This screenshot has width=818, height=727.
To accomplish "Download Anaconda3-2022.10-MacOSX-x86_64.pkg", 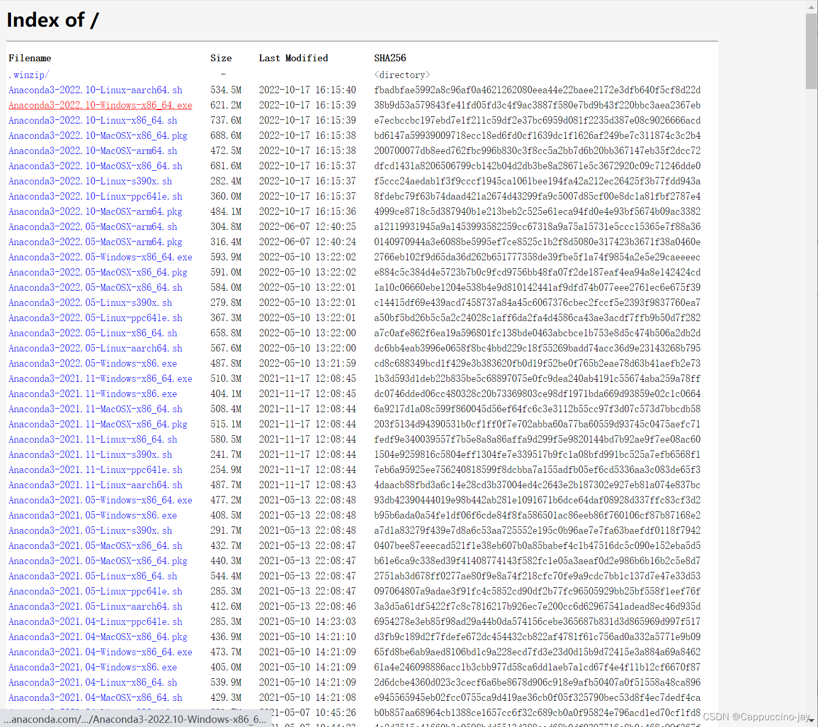I will 98,136.
